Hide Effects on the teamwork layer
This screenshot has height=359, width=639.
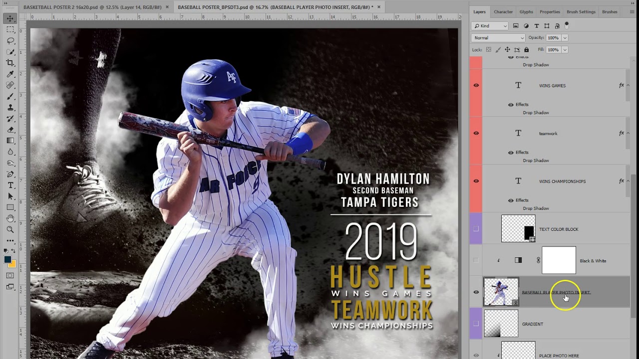pyautogui.click(x=511, y=153)
